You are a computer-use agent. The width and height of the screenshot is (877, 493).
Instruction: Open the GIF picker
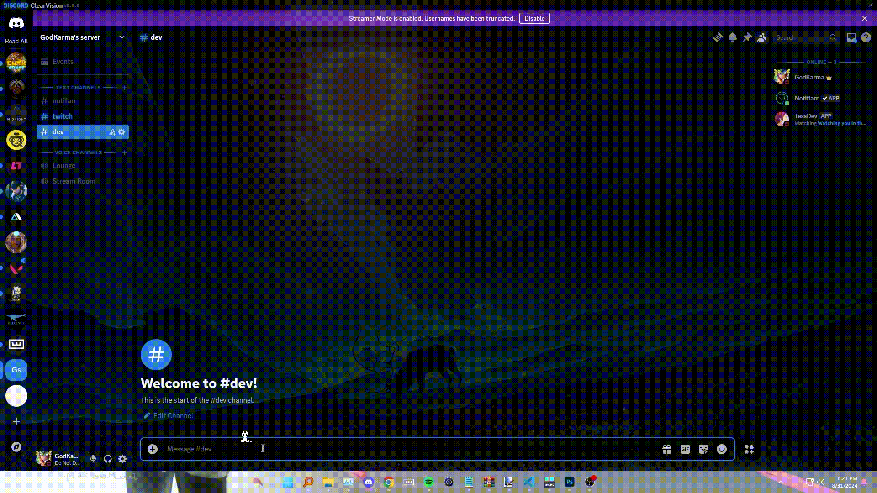685,449
